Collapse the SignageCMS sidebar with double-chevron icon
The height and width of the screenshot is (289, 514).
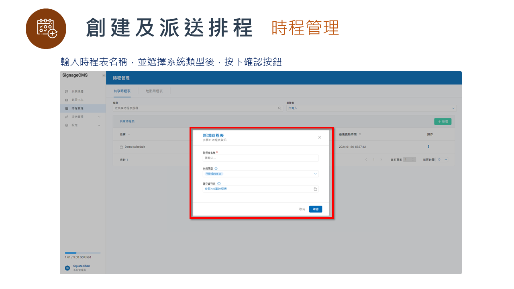tap(104, 75)
